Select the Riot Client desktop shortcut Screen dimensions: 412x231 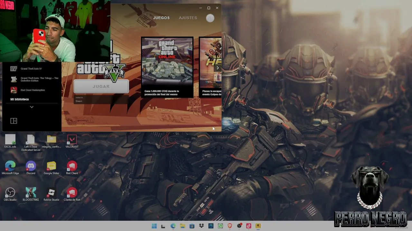[72, 168]
